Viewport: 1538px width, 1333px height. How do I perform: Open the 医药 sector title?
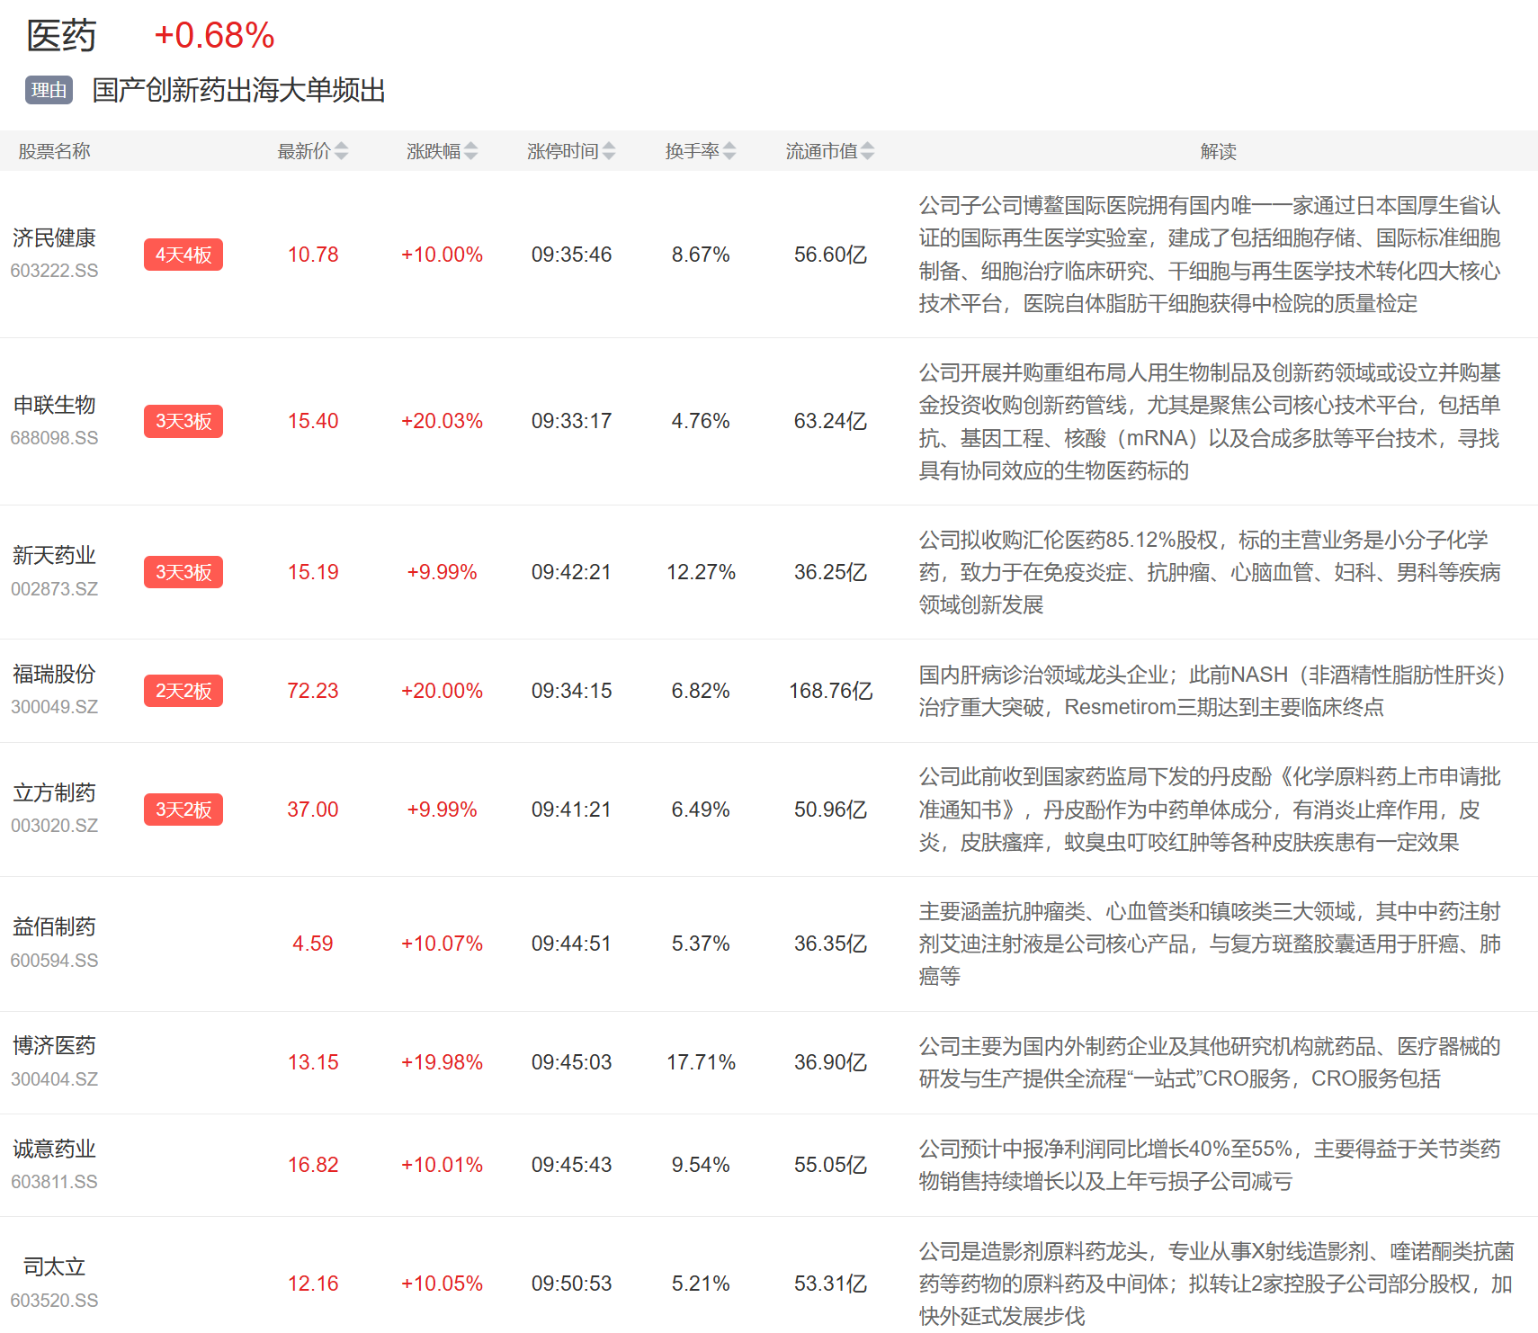click(61, 36)
